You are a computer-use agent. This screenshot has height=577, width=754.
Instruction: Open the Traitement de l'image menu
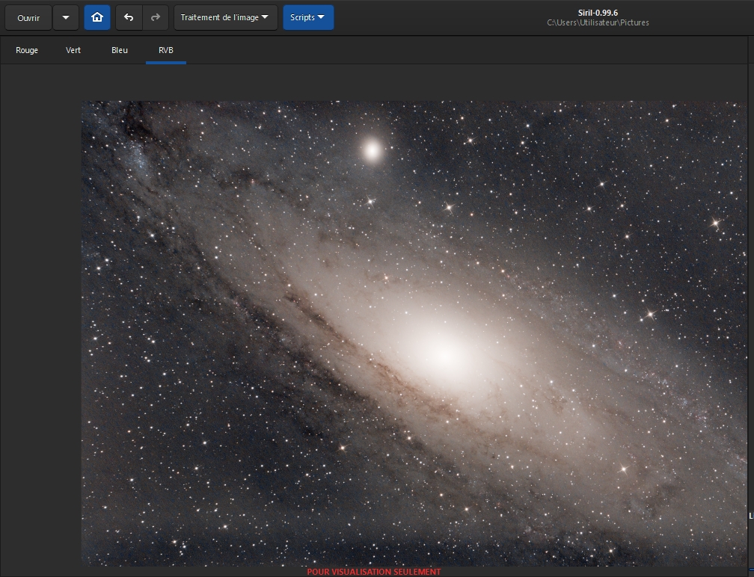[x=226, y=18]
